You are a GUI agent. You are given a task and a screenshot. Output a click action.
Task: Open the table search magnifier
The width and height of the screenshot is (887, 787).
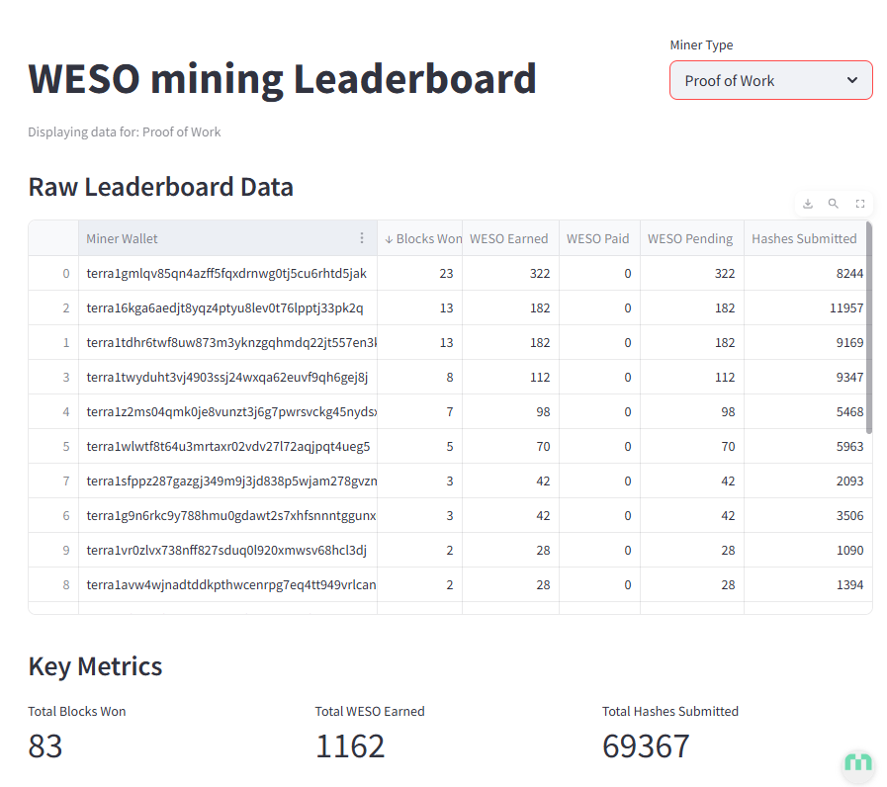834,204
